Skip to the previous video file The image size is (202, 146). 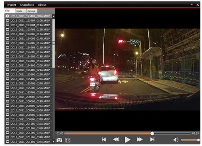tap(104, 140)
